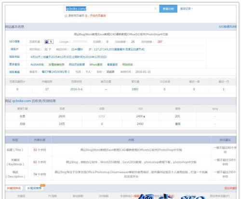Click the Title row label in meta table
Viewport: 241px width, 199px height.
click(x=15, y=150)
